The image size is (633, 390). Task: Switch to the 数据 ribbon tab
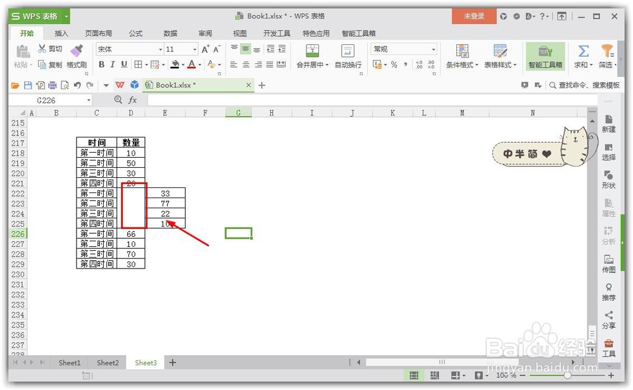coord(170,33)
